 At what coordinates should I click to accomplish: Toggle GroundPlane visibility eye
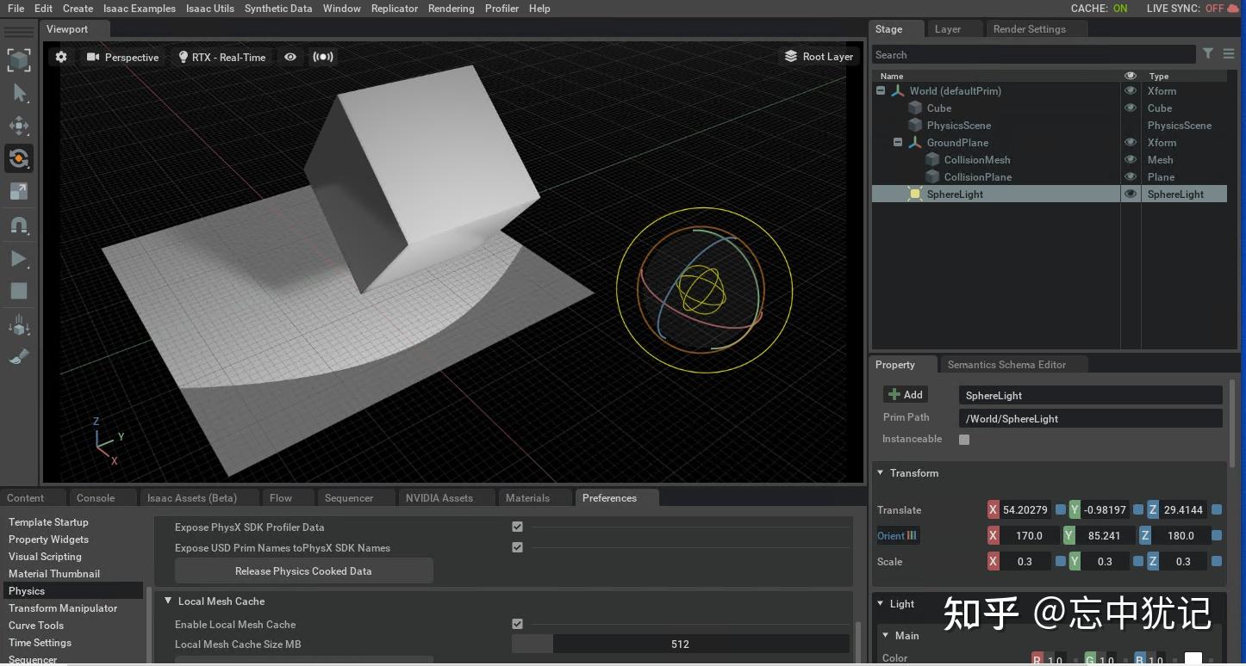coord(1131,142)
